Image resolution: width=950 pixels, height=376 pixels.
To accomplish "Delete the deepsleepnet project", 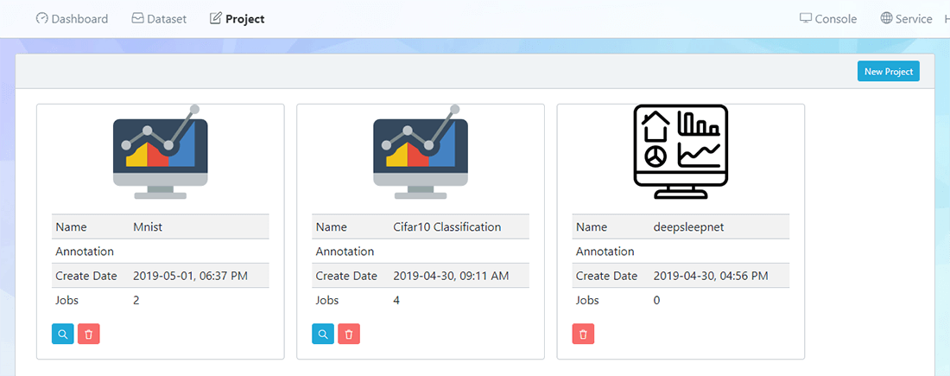I will pos(584,335).
